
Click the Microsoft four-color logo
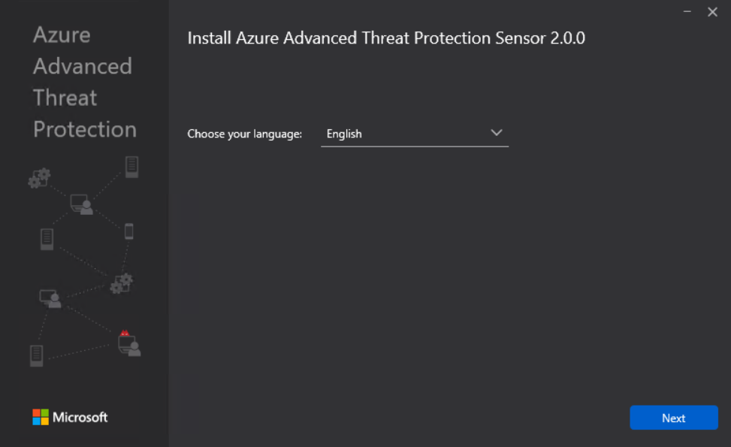(41, 417)
